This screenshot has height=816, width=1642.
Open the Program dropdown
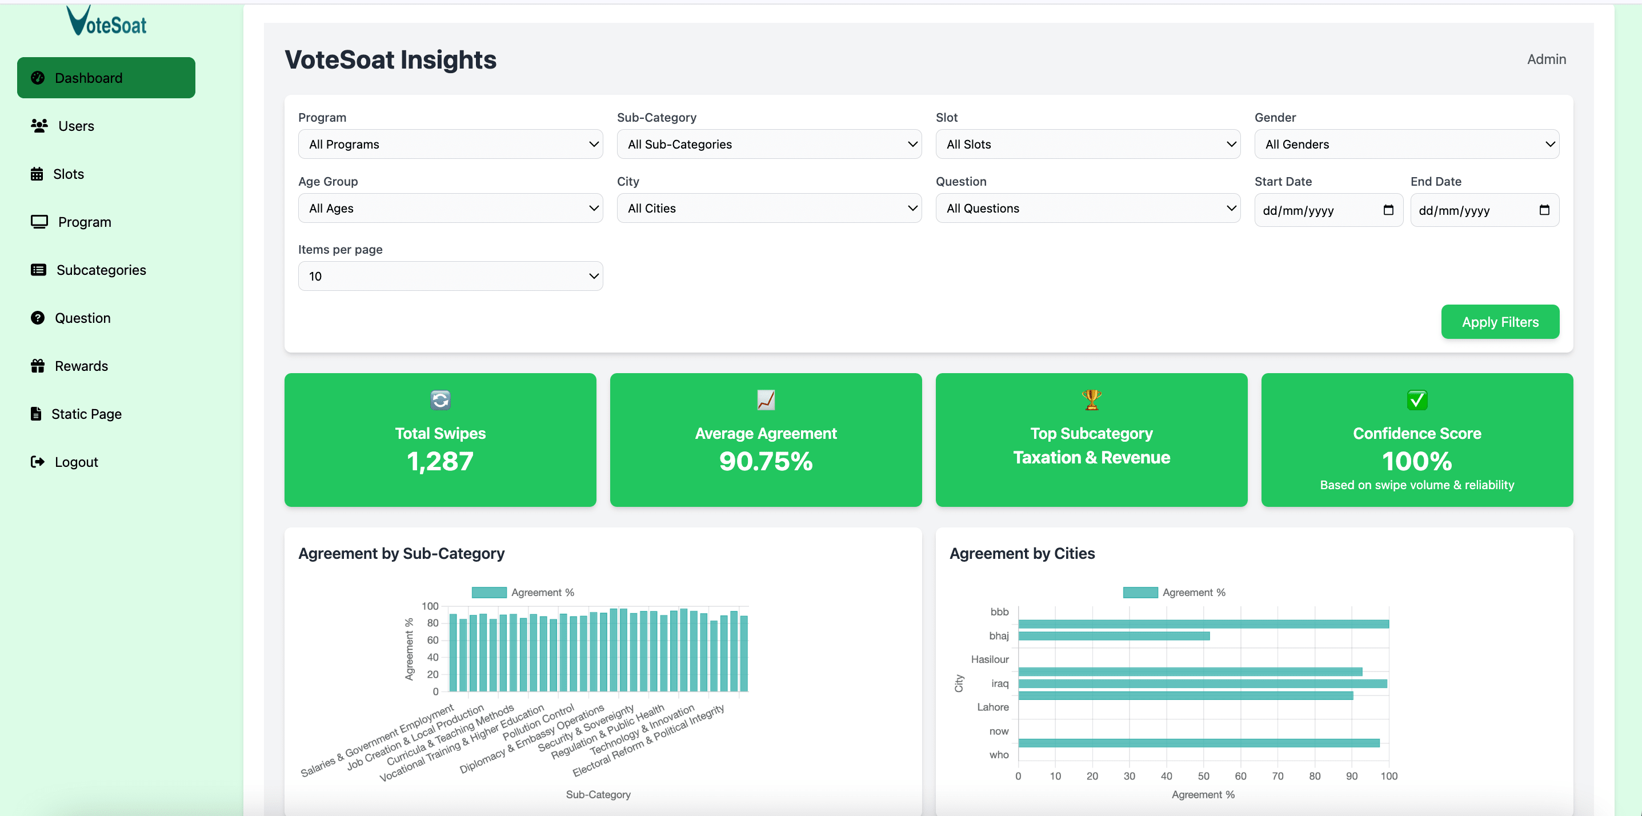click(x=451, y=144)
